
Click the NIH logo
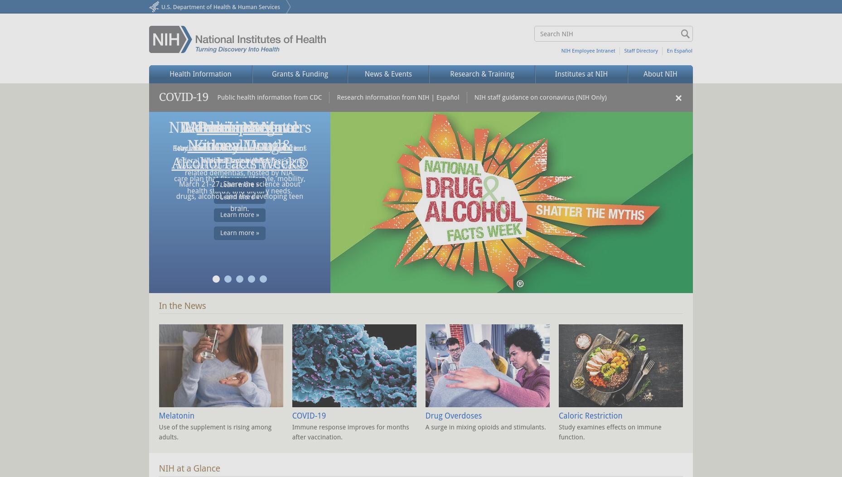[237, 39]
